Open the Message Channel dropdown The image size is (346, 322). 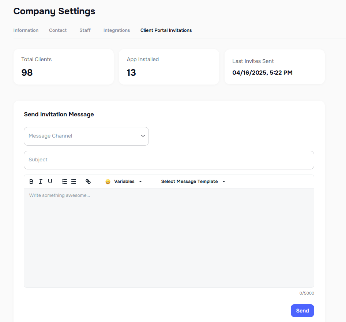coord(86,136)
